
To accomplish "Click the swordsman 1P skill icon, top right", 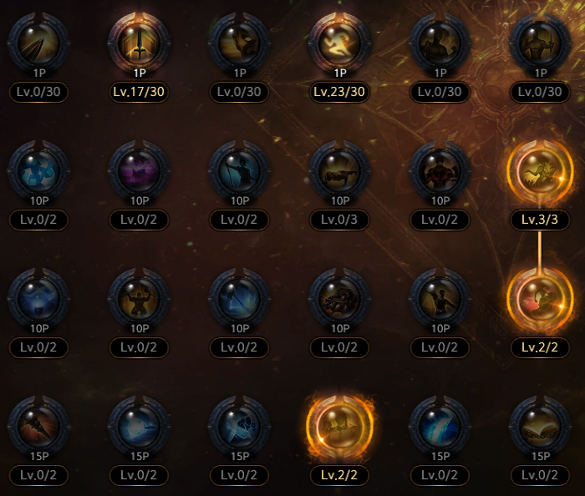I will click(540, 43).
